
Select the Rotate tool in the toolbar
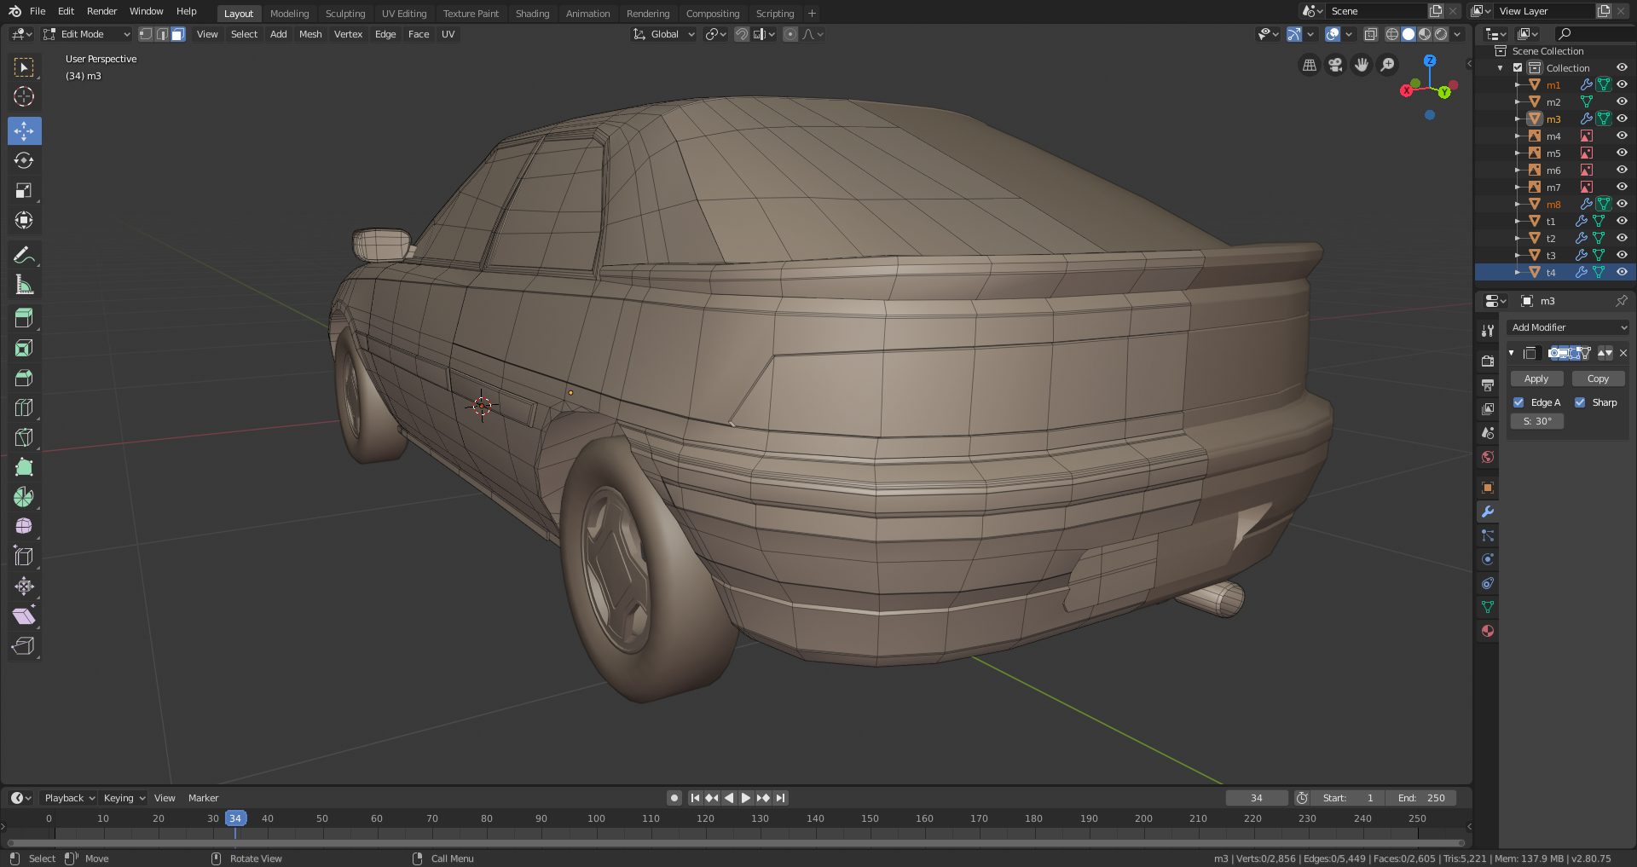(x=24, y=161)
